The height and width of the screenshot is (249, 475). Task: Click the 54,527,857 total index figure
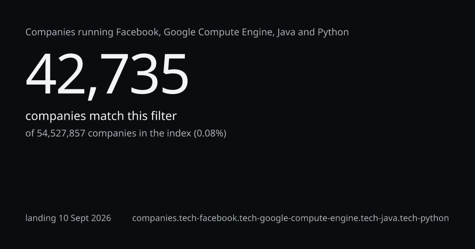(x=61, y=134)
